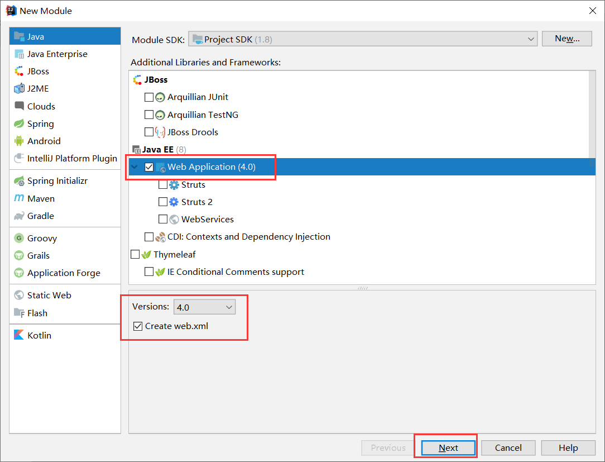
Task: Click the Static Web globe icon
Action: click(19, 295)
